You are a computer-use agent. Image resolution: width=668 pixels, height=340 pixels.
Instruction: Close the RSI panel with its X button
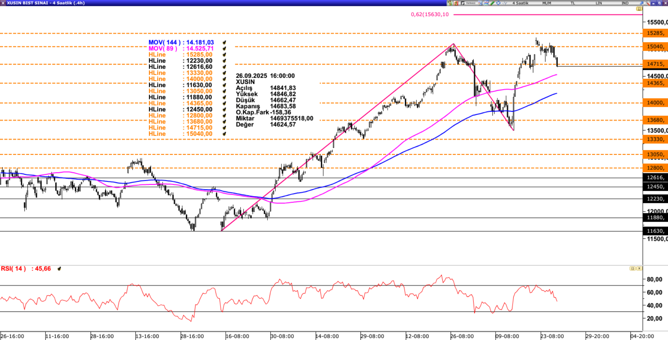[x=639, y=268]
